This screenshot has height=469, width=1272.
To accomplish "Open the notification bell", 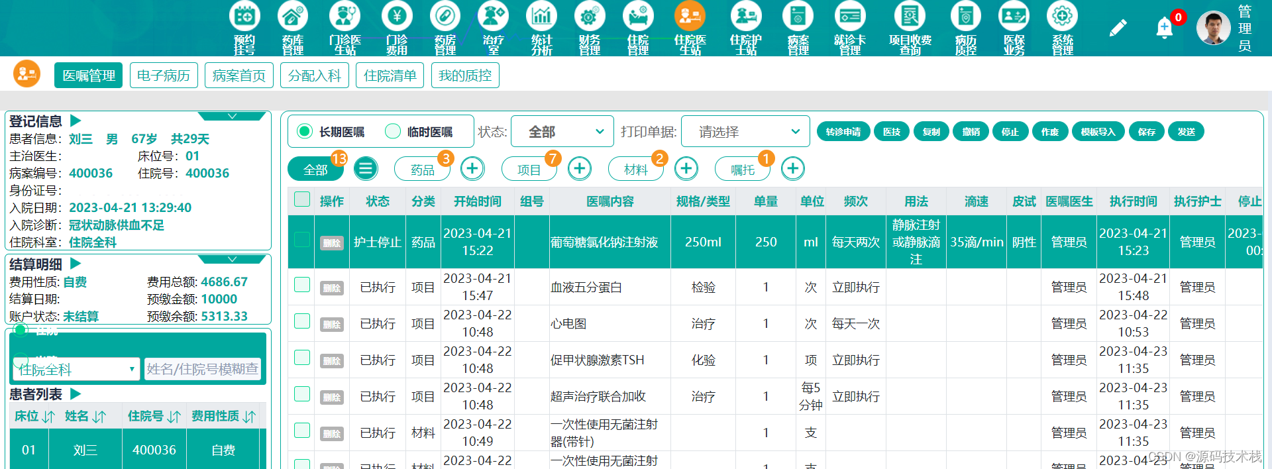I will [x=1164, y=28].
